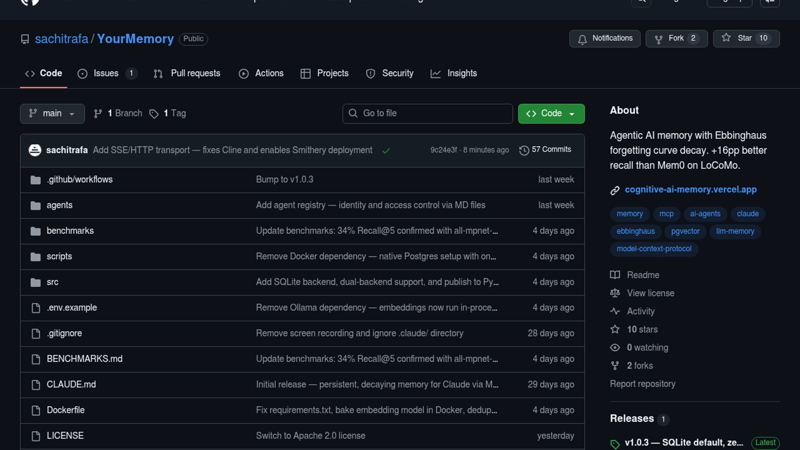
Task: Click sachitrafa avatar in commit row
Action: [35, 150]
